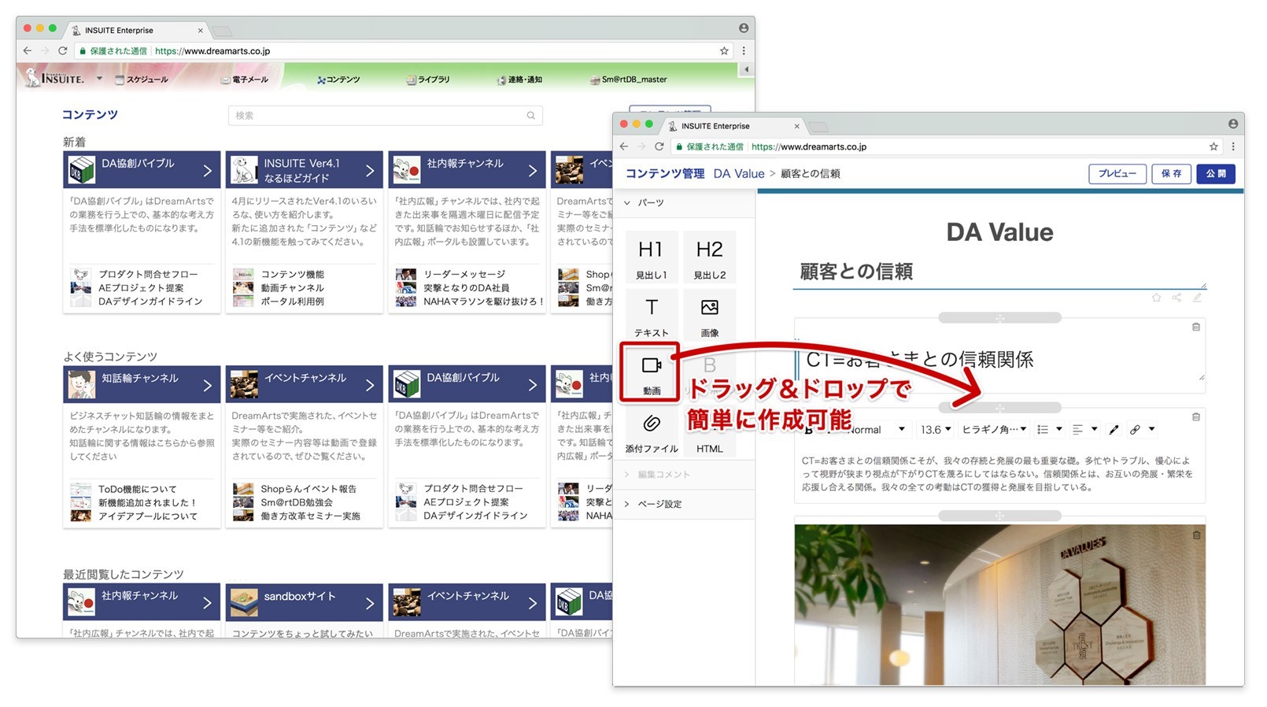The image size is (1267, 707).
Task: Open ライブラリ in the top menu
Action: (x=428, y=80)
